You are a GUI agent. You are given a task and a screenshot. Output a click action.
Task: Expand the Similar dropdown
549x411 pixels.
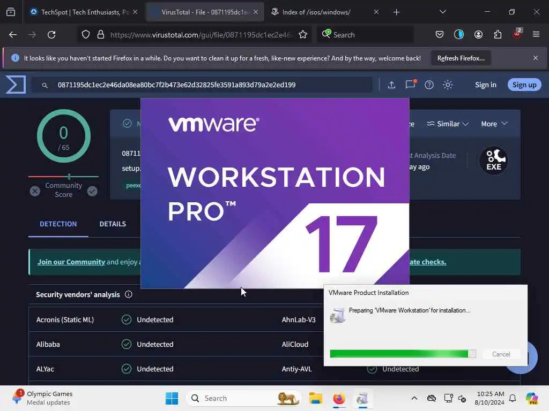(x=448, y=124)
